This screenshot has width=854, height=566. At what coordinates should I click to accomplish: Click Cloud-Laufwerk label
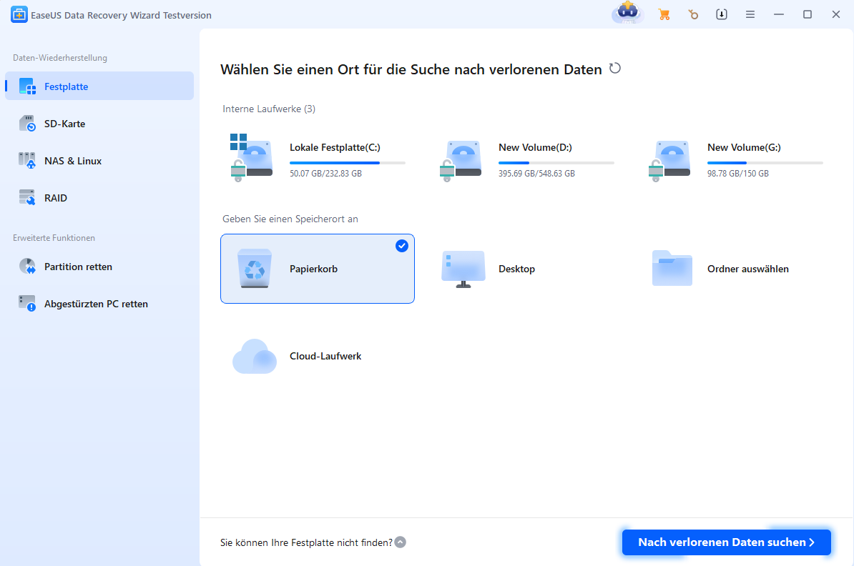point(325,356)
